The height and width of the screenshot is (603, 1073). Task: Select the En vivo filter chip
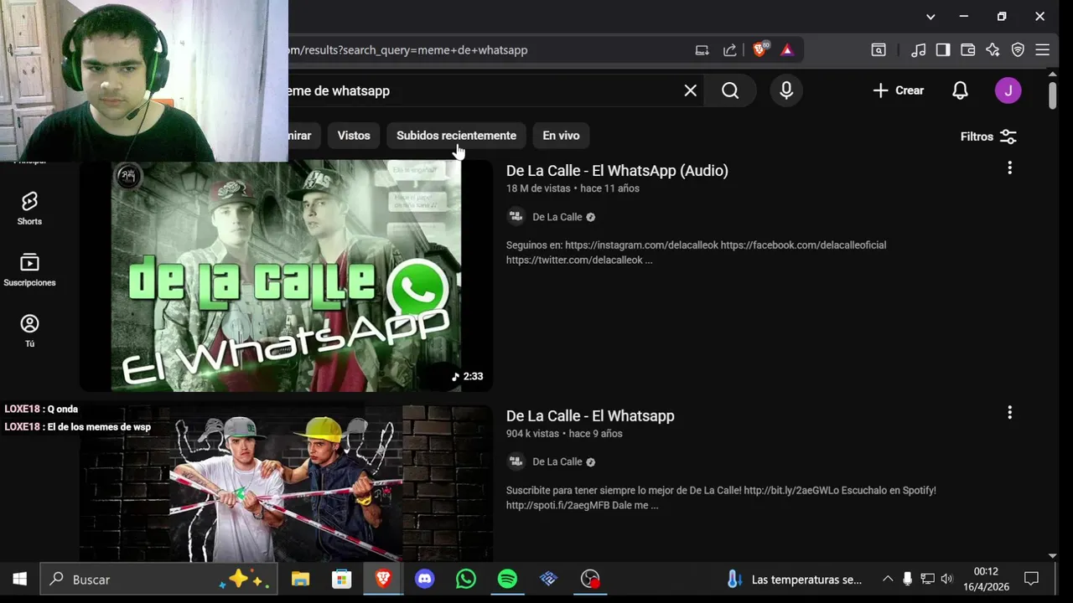(561, 136)
